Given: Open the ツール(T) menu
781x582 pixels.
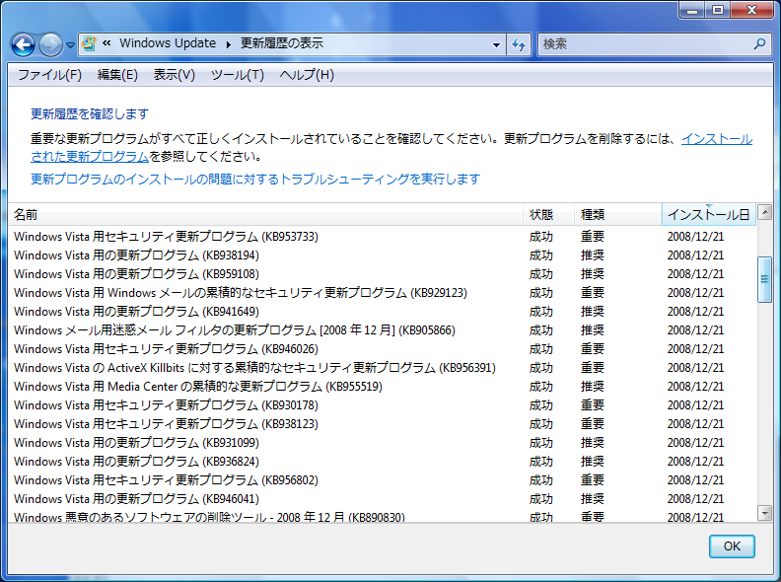Looking at the screenshot, I should tap(237, 75).
